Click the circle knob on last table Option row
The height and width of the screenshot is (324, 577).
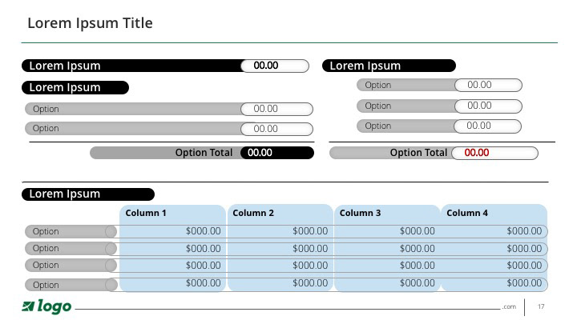click(x=111, y=285)
